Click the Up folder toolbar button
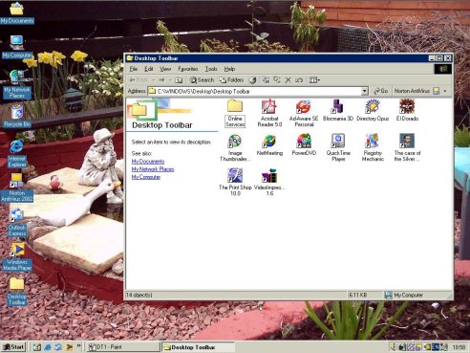The height and width of the screenshot is (353, 470). tap(179, 80)
